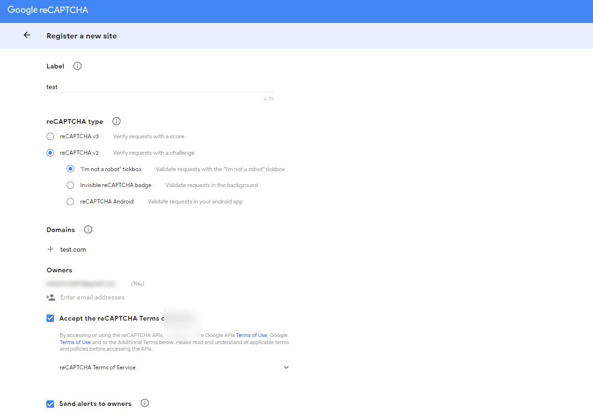
Task: Choose the Invisible reCAPTCHA badge option
Action: point(70,185)
